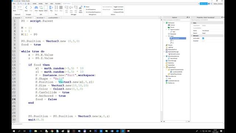This screenshot has width=236, height=133.
Task: Click the Pause test icon
Action: [56, 7]
